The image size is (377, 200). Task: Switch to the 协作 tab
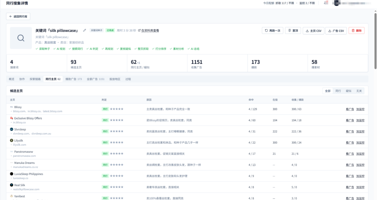point(22,79)
